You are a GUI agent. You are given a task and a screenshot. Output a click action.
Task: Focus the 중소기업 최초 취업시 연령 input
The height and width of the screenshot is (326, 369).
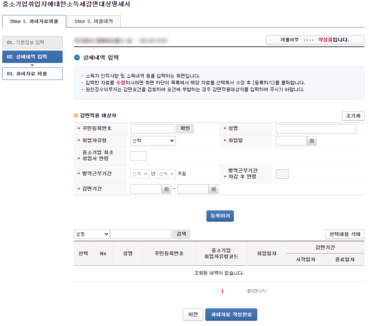(x=138, y=156)
